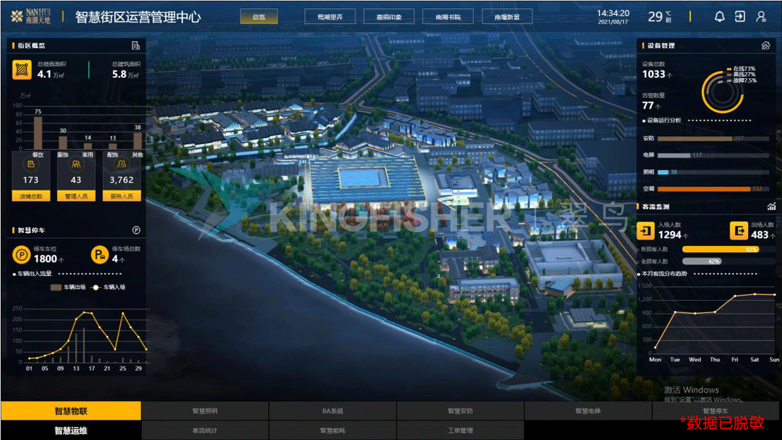Click the entry count icon beside 1294
782x440 pixels.
point(646,230)
